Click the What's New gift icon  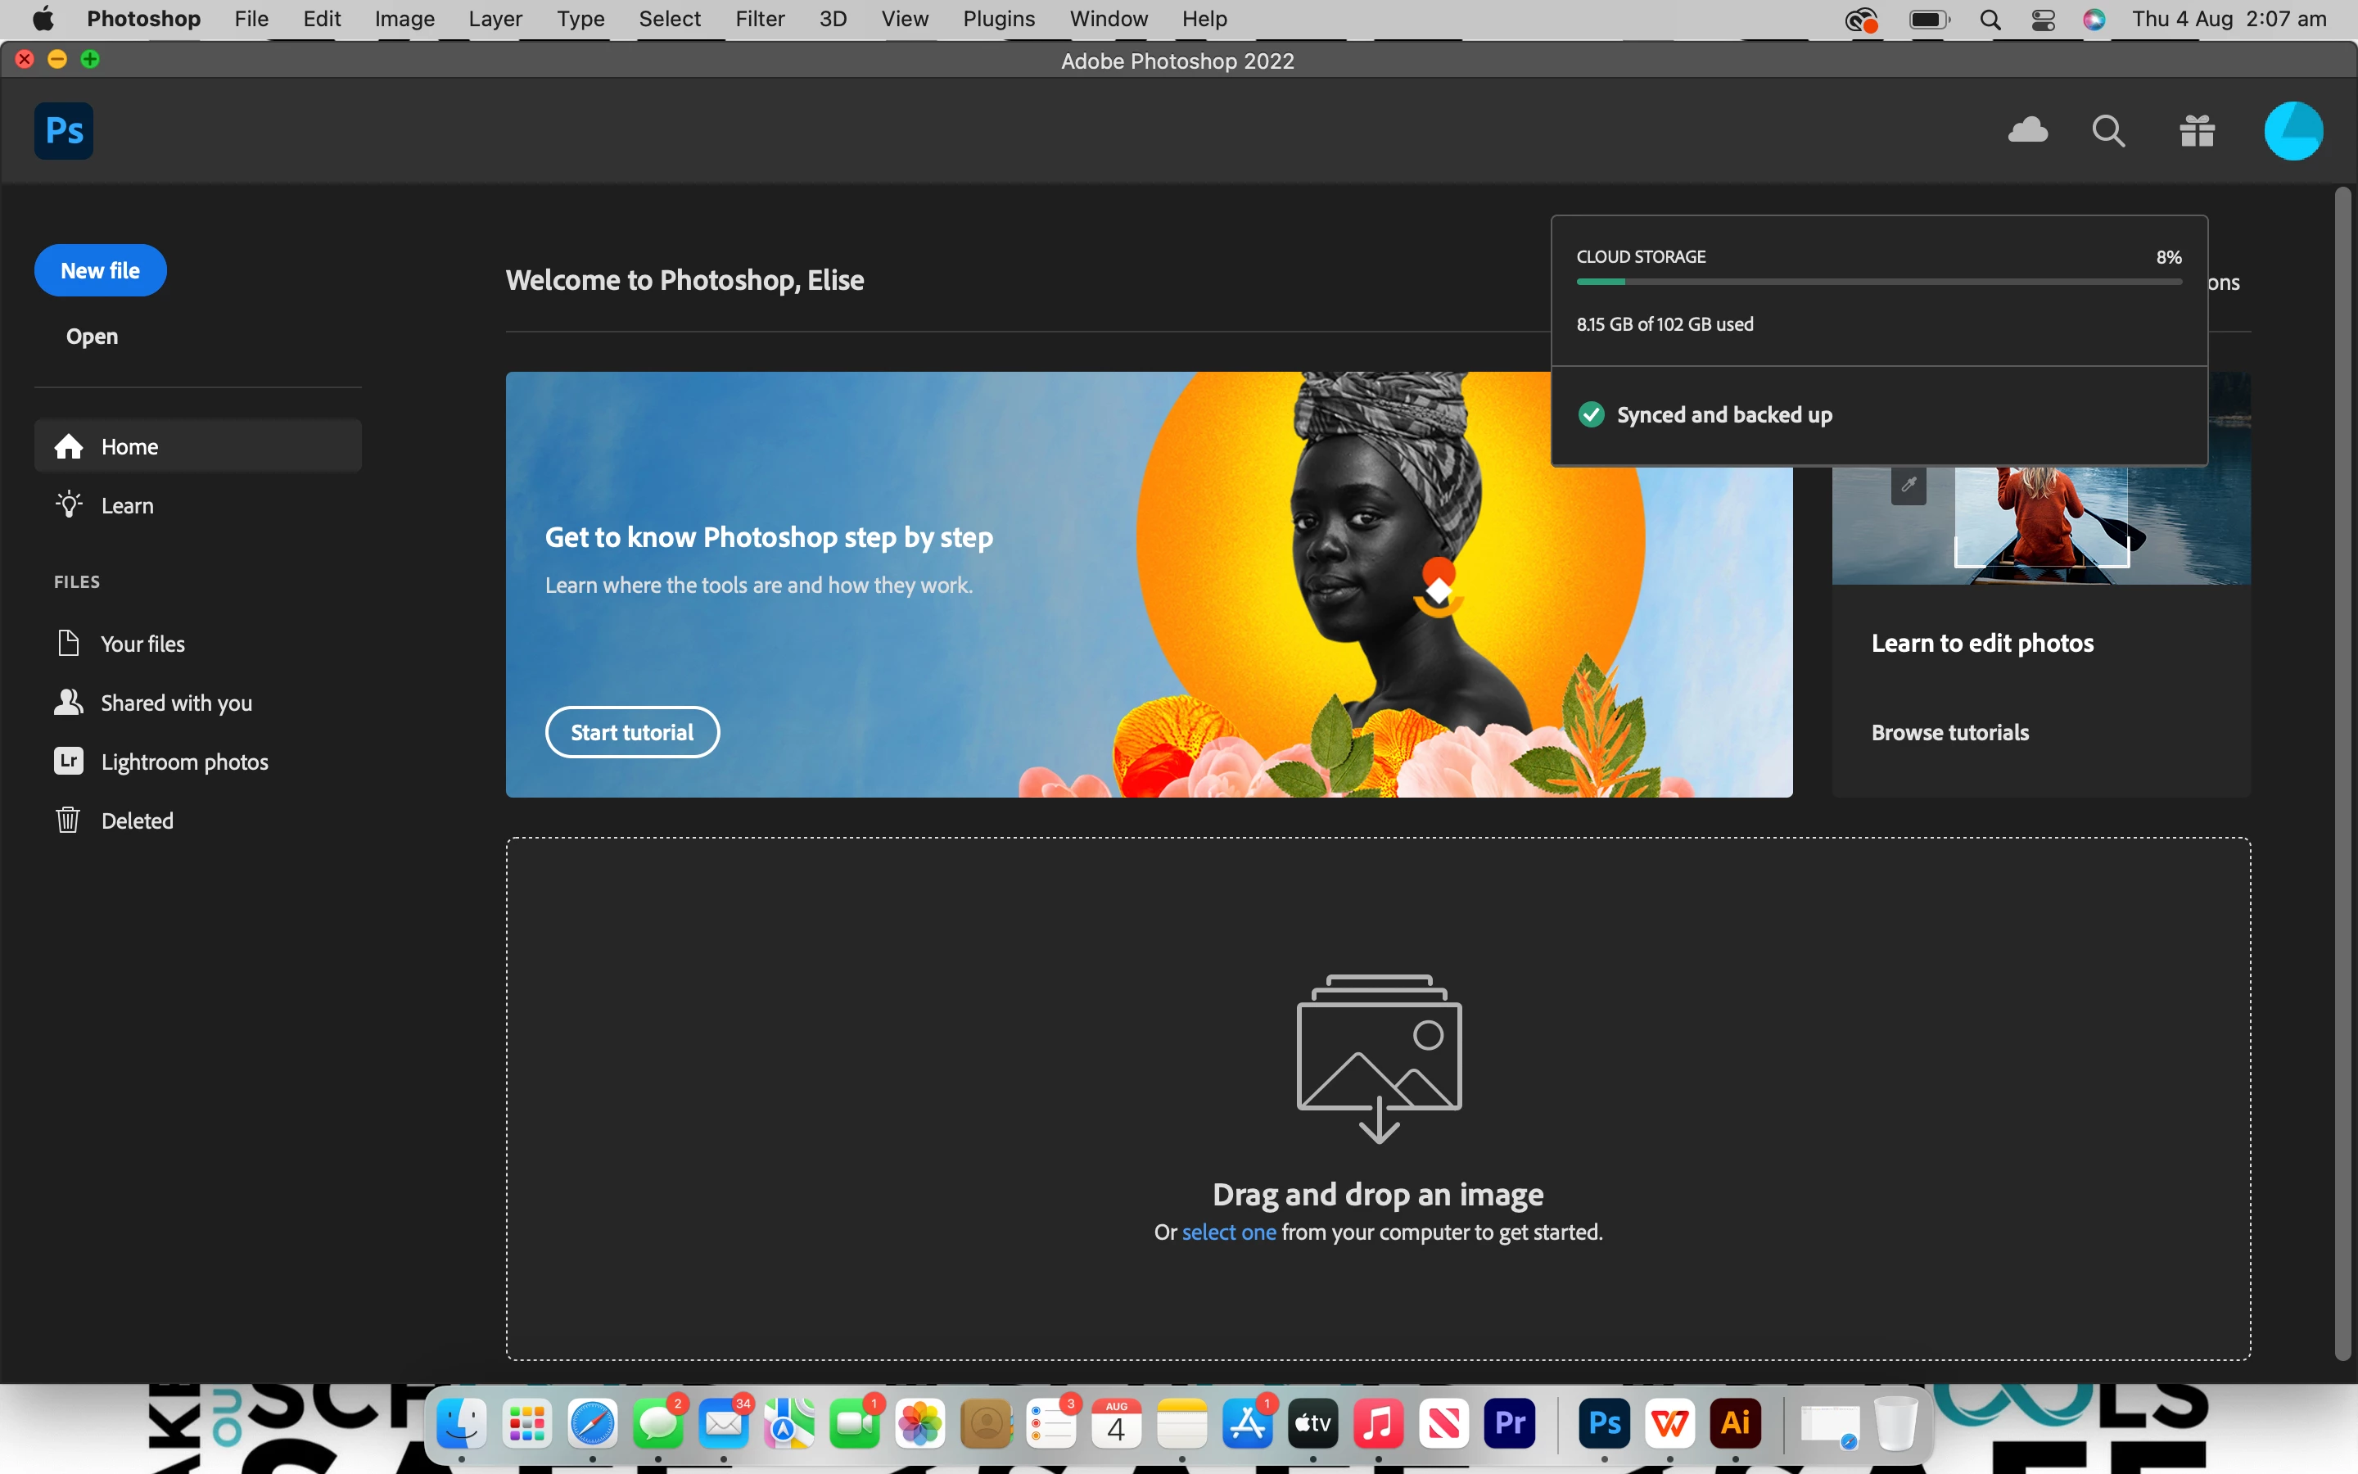pos(2198,131)
